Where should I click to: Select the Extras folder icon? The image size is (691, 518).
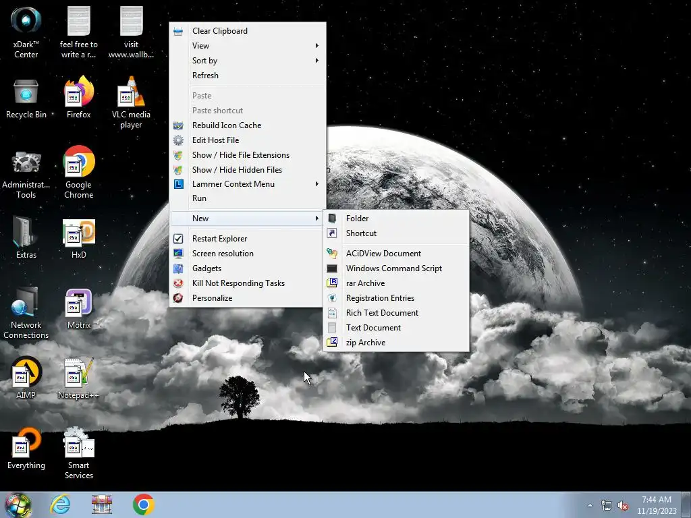(x=26, y=237)
